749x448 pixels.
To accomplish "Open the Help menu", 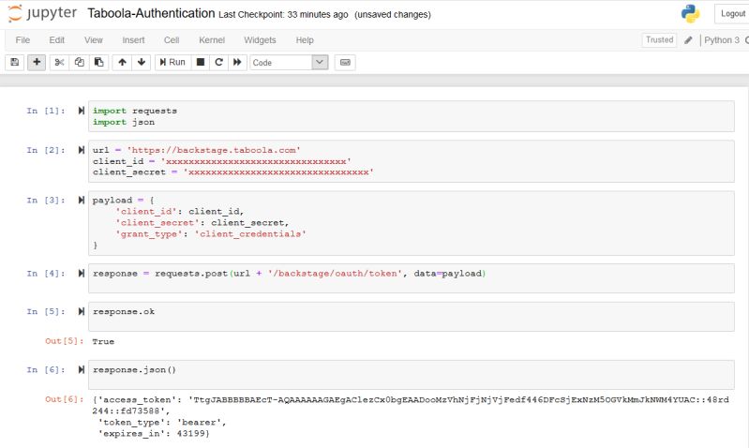I will pos(305,40).
